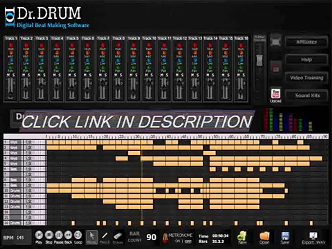This screenshot has height=249, width=332.
Task: Mute Track 9 with its M button
Action: tap(131, 75)
